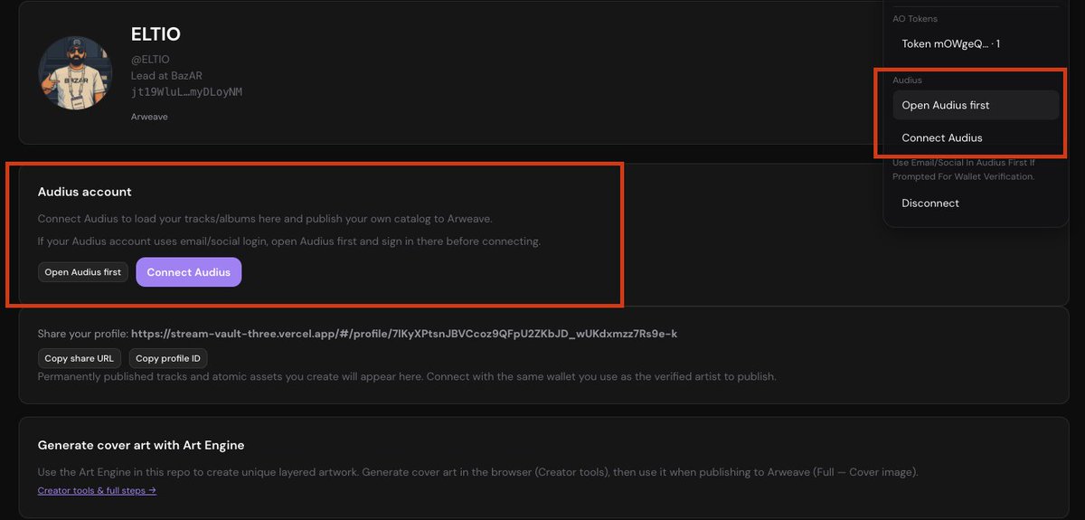Copy the share URL
This screenshot has height=520, width=1085.
pyautogui.click(x=80, y=358)
